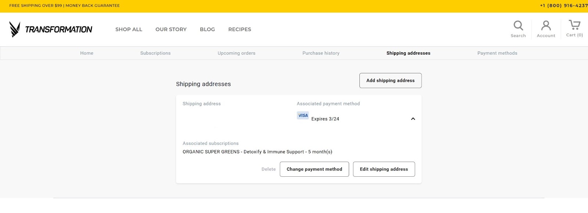Select the Shipping addresses tab

[x=408, y=53]
